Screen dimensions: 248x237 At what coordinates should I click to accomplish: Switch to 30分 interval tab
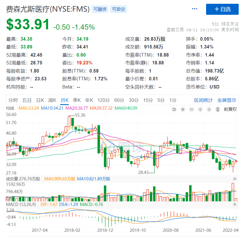point(134,100)
